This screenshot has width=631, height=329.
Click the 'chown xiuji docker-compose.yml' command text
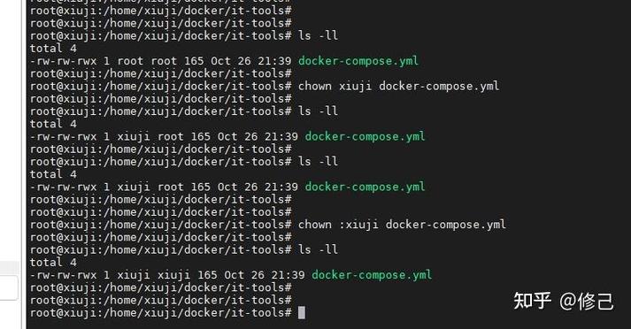[398, 86]
